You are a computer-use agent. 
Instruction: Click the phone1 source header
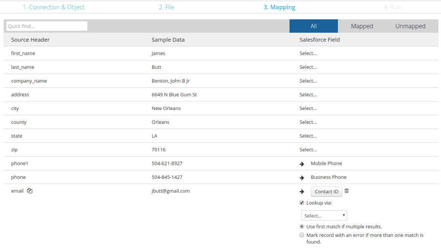point(20,164)
